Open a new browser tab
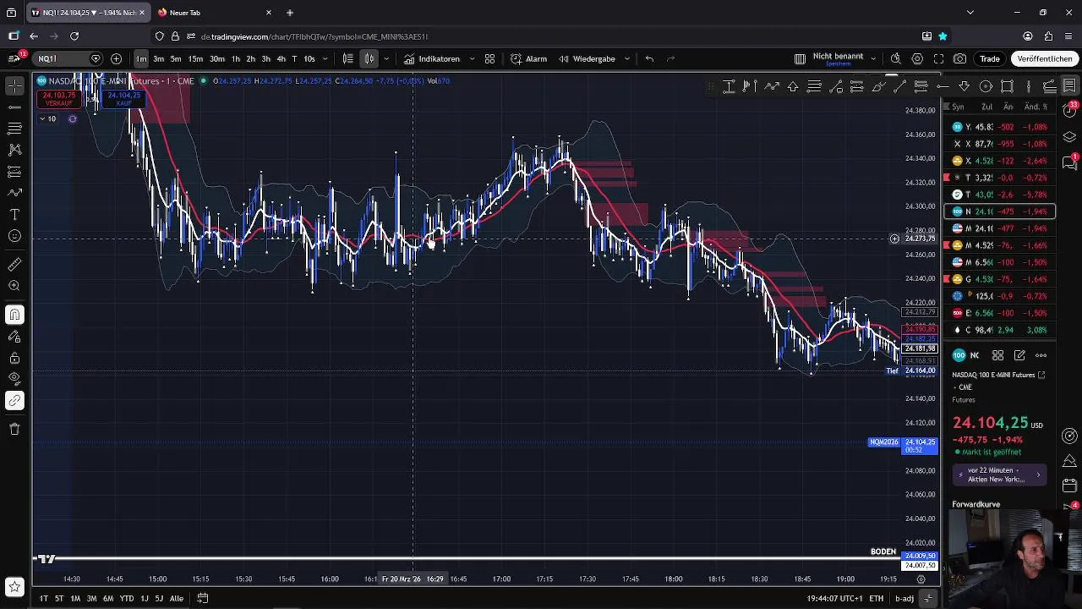The height and width of the screenshot is (609, 1082). point(290,13)
